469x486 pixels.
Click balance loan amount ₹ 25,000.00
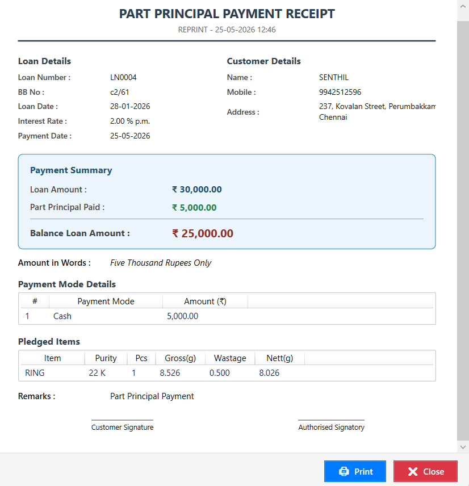[x=202, y=233]
